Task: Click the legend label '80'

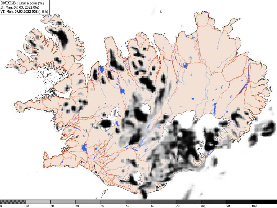Action: [203, 206]
